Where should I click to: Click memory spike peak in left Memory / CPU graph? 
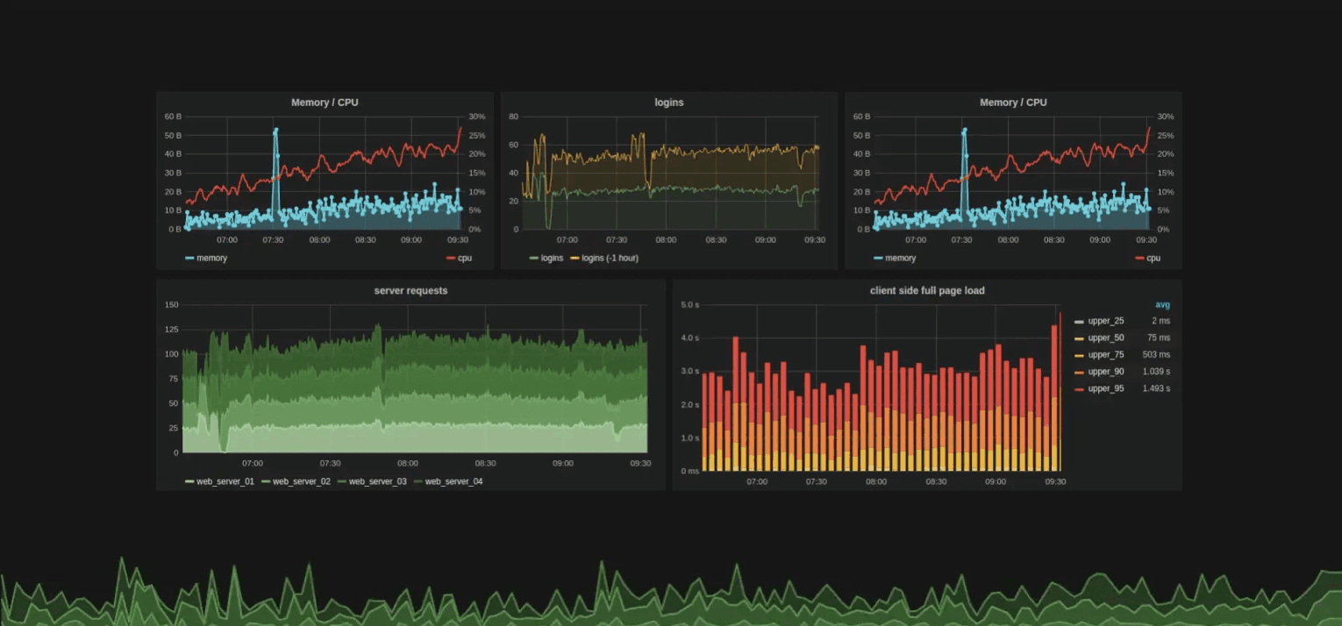[x=275, y=131]
